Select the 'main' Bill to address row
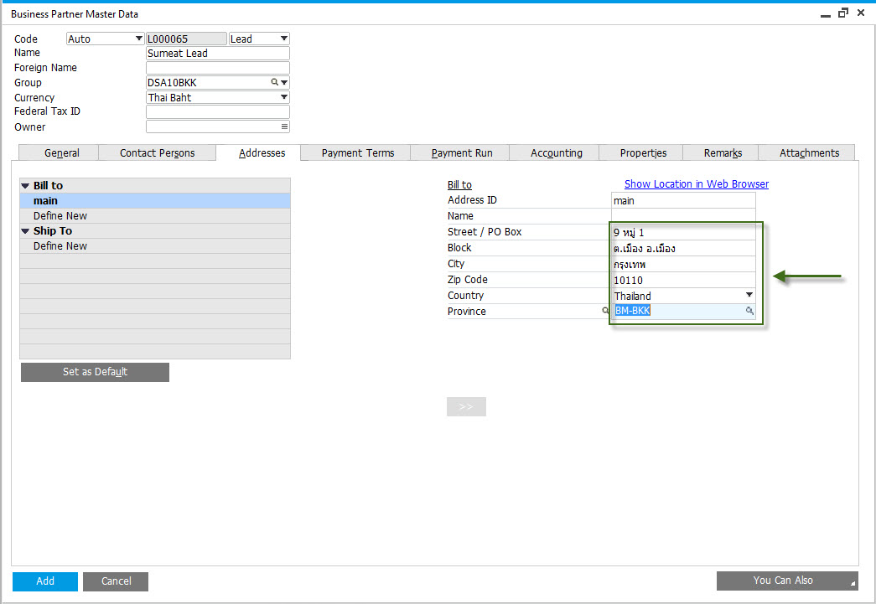The image size is (876, 604). pos(155,200)
